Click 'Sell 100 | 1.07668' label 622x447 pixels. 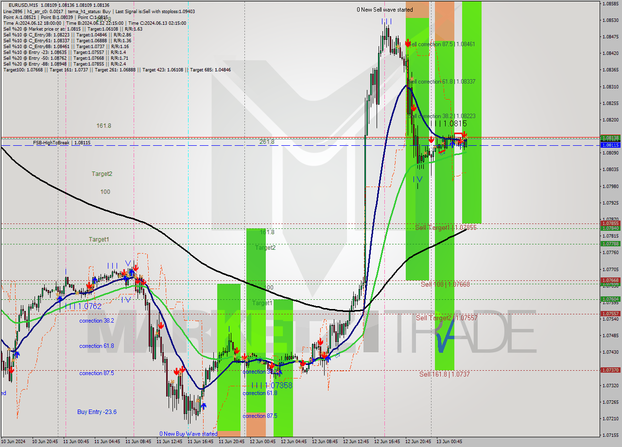445,284
